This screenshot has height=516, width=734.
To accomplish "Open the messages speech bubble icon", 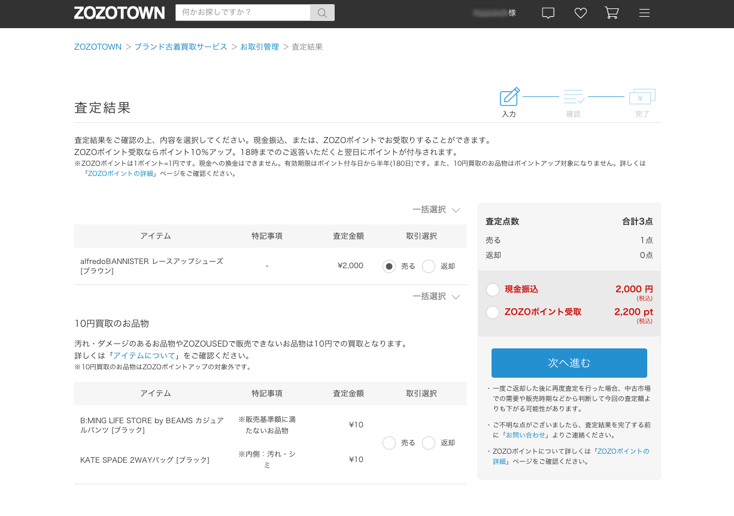I will pos(548,13).
